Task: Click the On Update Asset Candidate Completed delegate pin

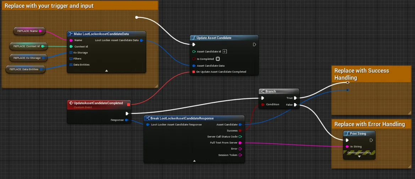Action: click(x=194, y=72)
